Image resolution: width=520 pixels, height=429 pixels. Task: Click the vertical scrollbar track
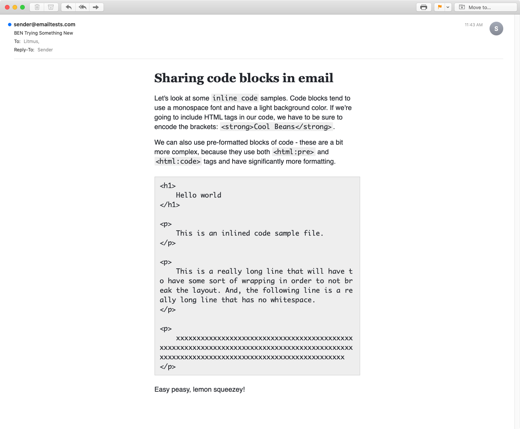(x=517, y=222)
